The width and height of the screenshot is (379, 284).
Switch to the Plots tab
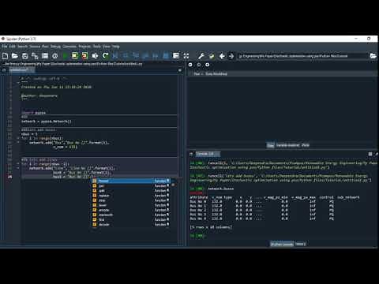click(x=306, y=145)
